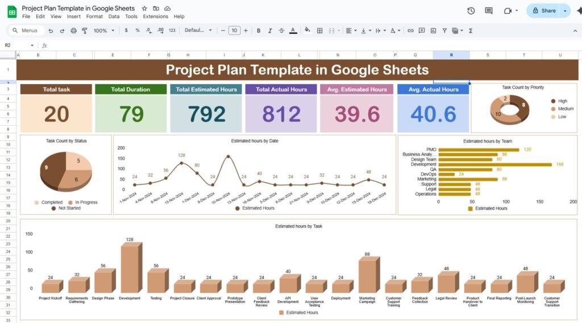The image size is (582, 323).
Task: Open the Format menu
Action: (x=94, y=16)
